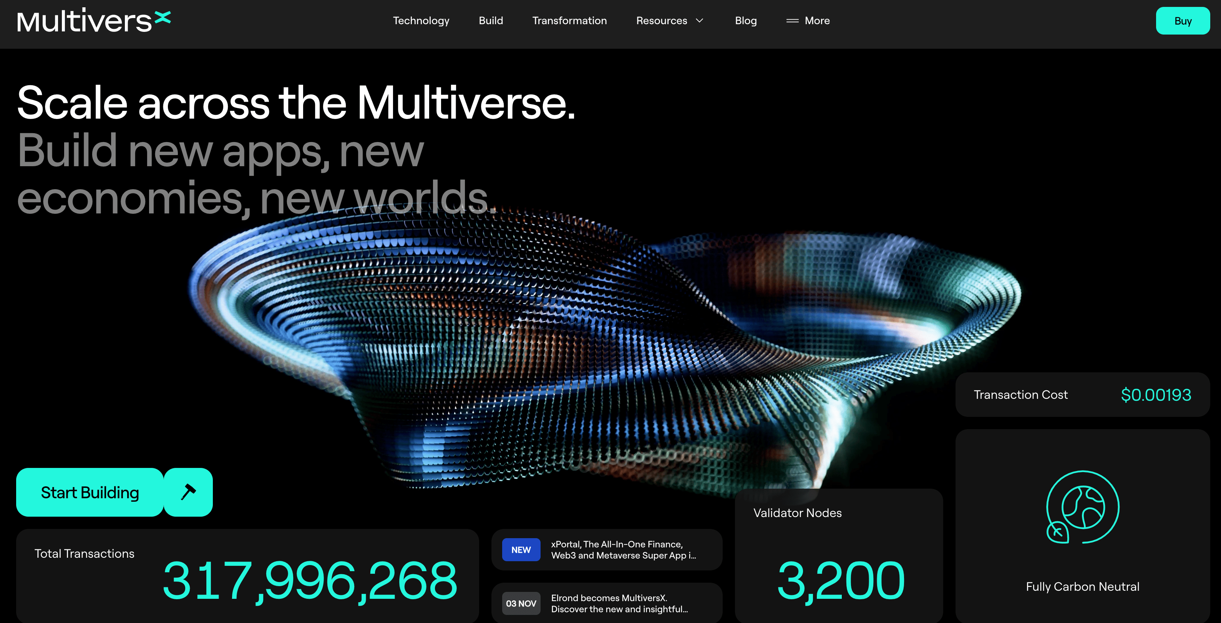Expand the Resources dropdown chevron
The height and width of the screenshot is (623, 1221).
[700, 21]
